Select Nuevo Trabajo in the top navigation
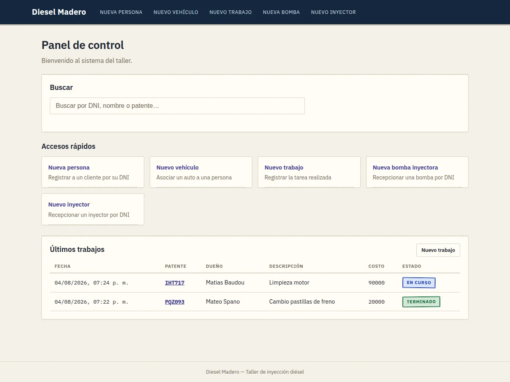The image size is (510, 382). tap(231, 12)
